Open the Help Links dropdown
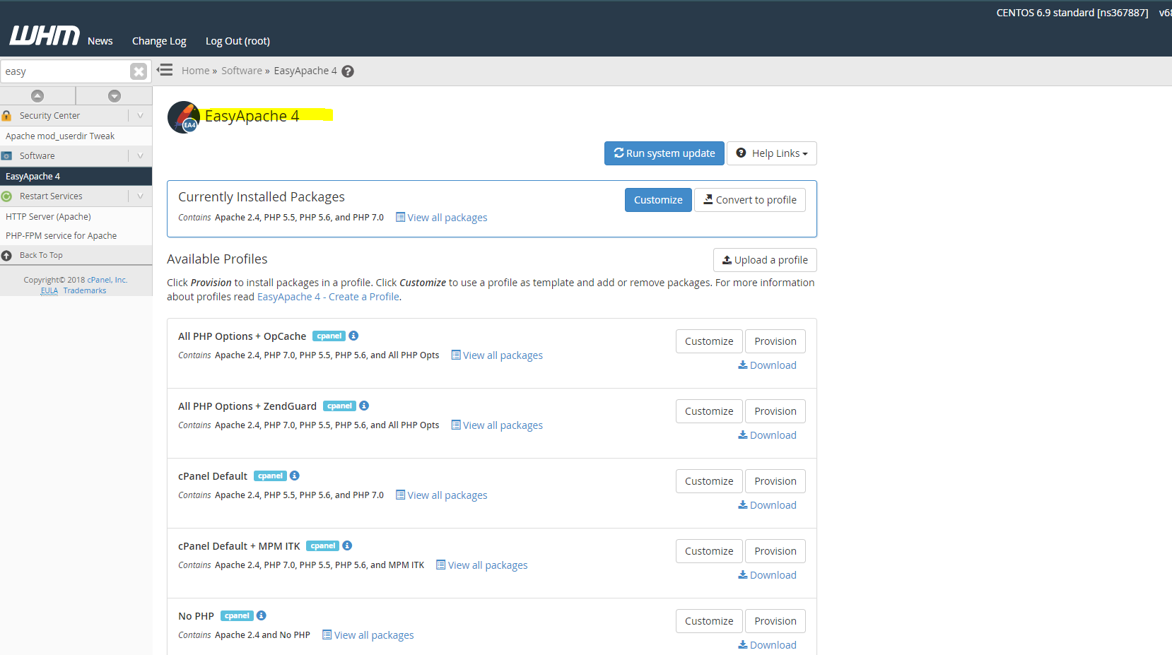 pos(772,153)
